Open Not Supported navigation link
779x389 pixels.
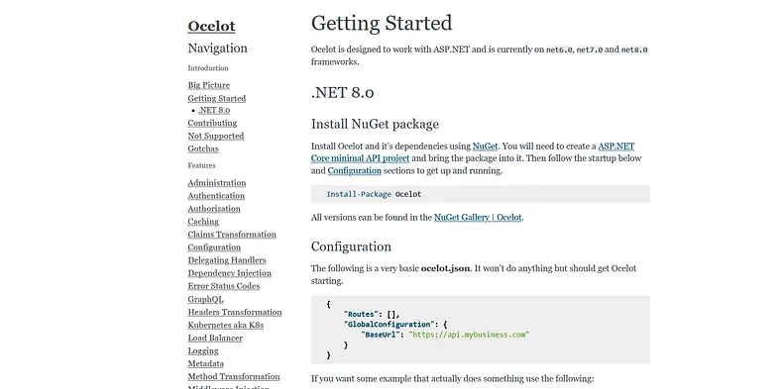216,136
